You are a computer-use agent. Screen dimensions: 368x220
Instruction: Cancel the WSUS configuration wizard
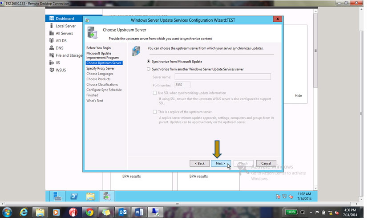(x=266, y=163)
